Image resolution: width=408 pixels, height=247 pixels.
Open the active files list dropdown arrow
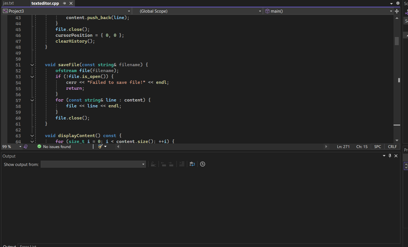(x=391, y=3)
